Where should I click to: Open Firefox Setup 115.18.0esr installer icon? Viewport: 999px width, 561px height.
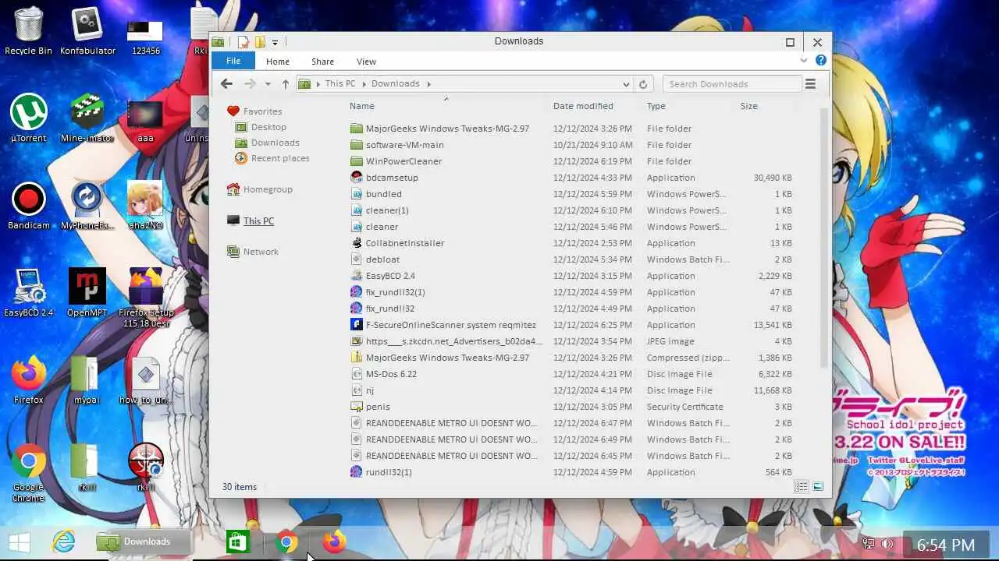click(x=146, y=298)
